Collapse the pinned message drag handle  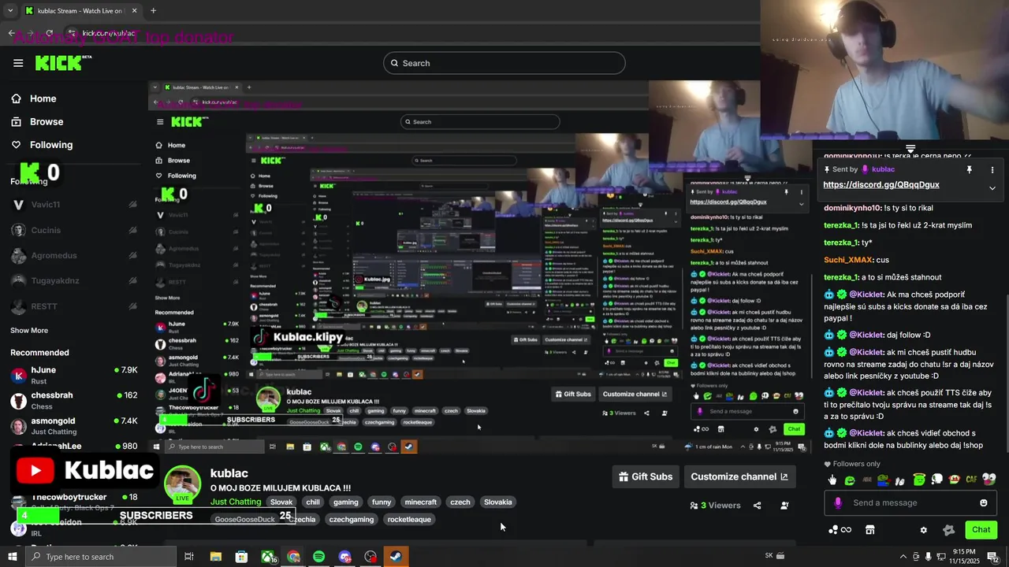tap(910, 148)
